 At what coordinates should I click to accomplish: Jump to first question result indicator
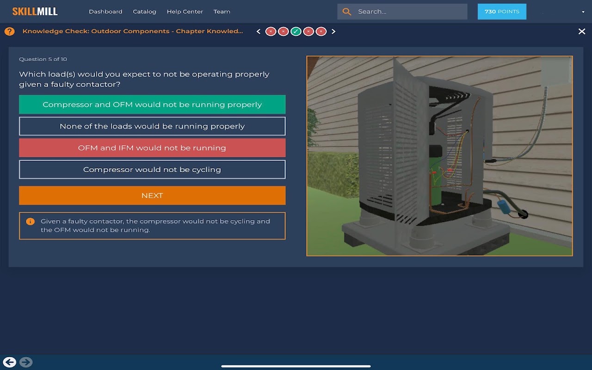click(271, 31)
